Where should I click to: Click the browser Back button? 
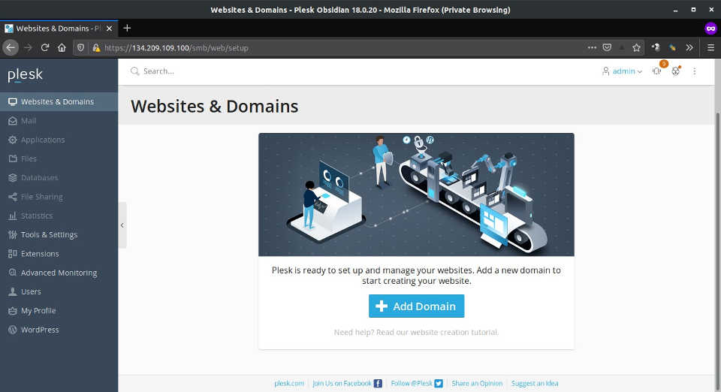pyautogui.click(x=11, y=47)
